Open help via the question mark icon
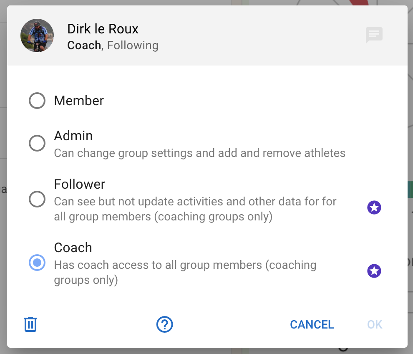413x354 pixels. coord(164,324)
